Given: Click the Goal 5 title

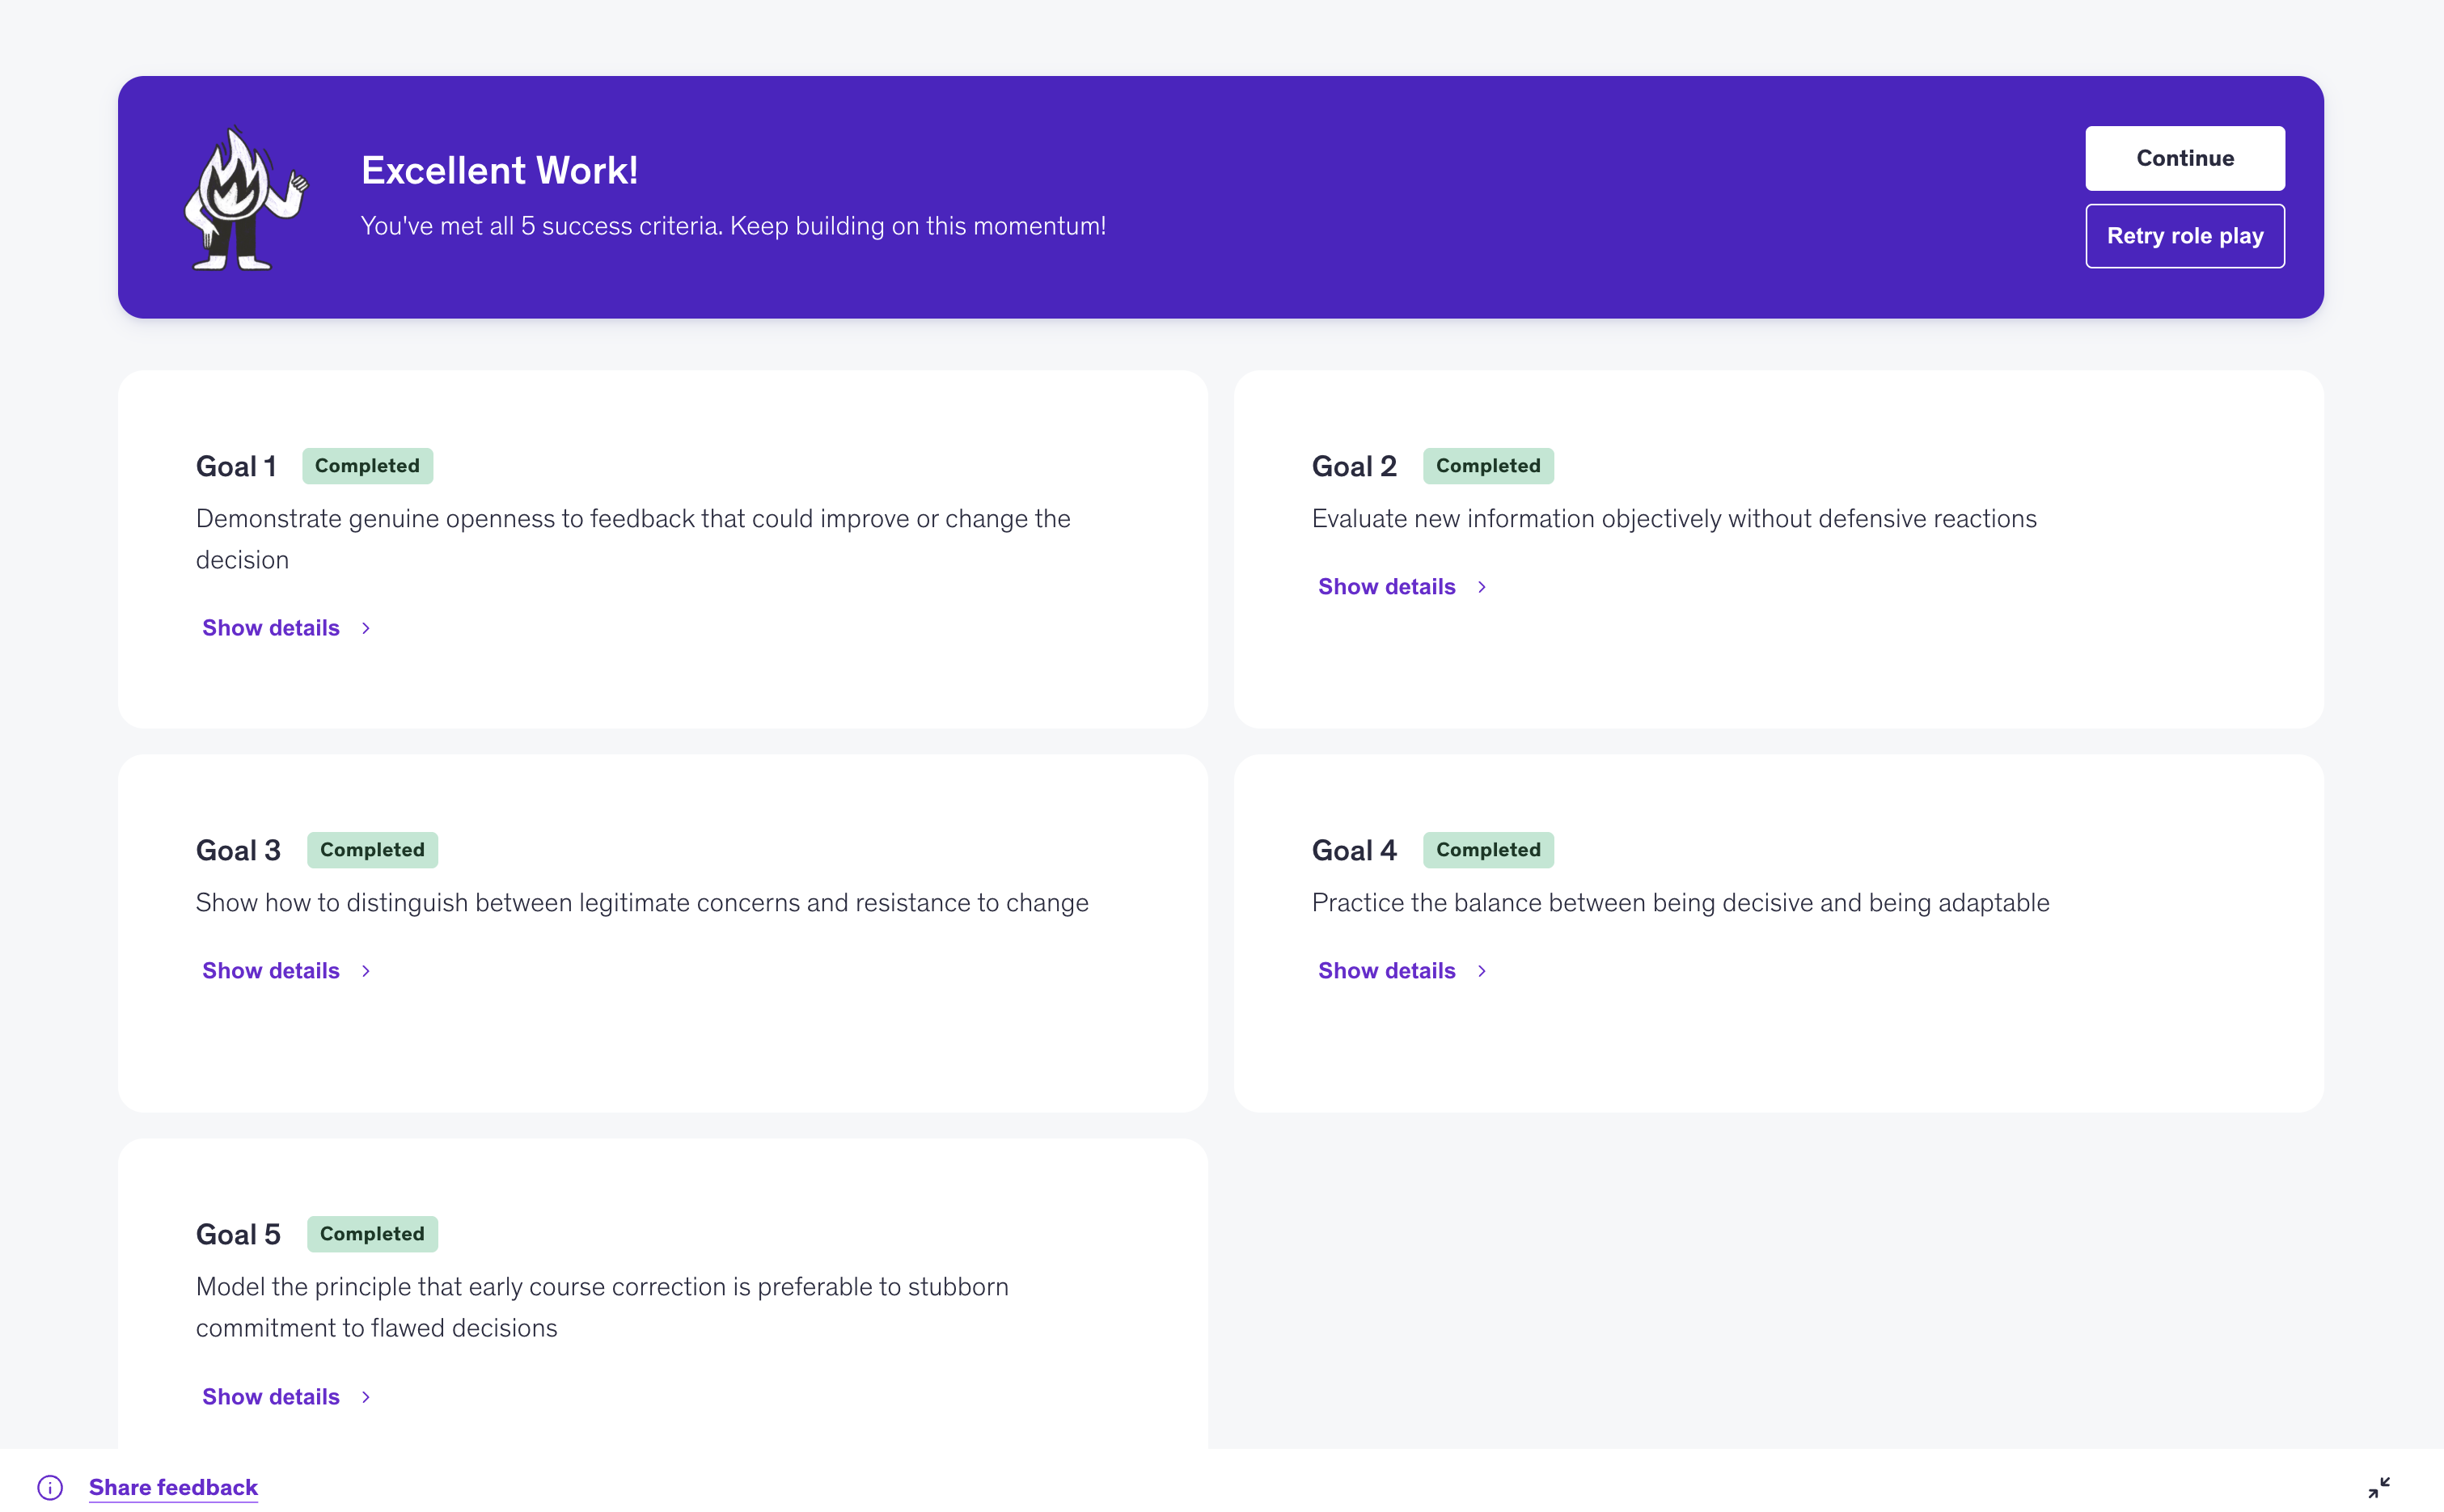Looking at the screenshot, I should [x=238, y=1234].
